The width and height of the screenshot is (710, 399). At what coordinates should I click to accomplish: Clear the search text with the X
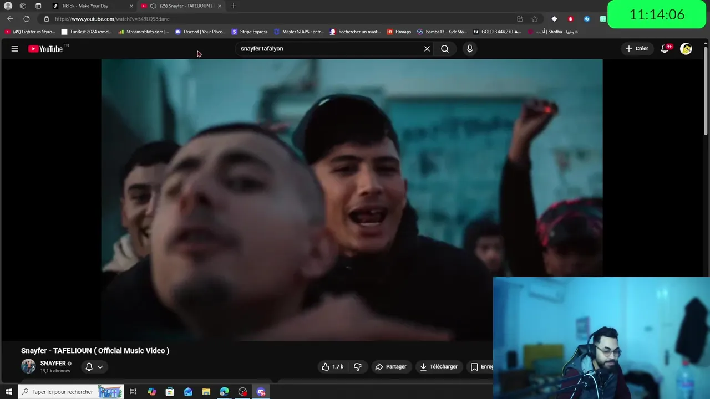tap(427, 49)
